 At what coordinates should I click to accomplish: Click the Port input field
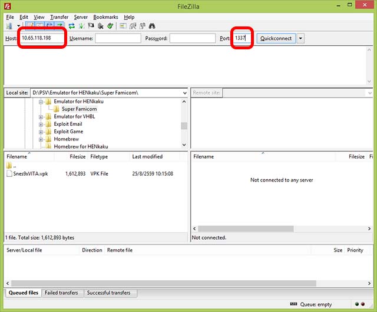[x=242, y=38]
